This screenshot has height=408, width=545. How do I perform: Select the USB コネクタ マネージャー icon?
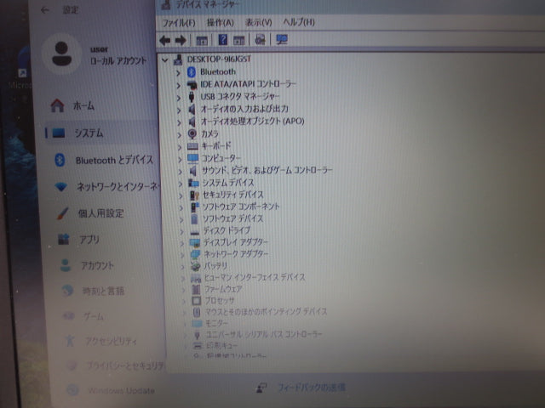pyautogui.click(x=192, y=97)
